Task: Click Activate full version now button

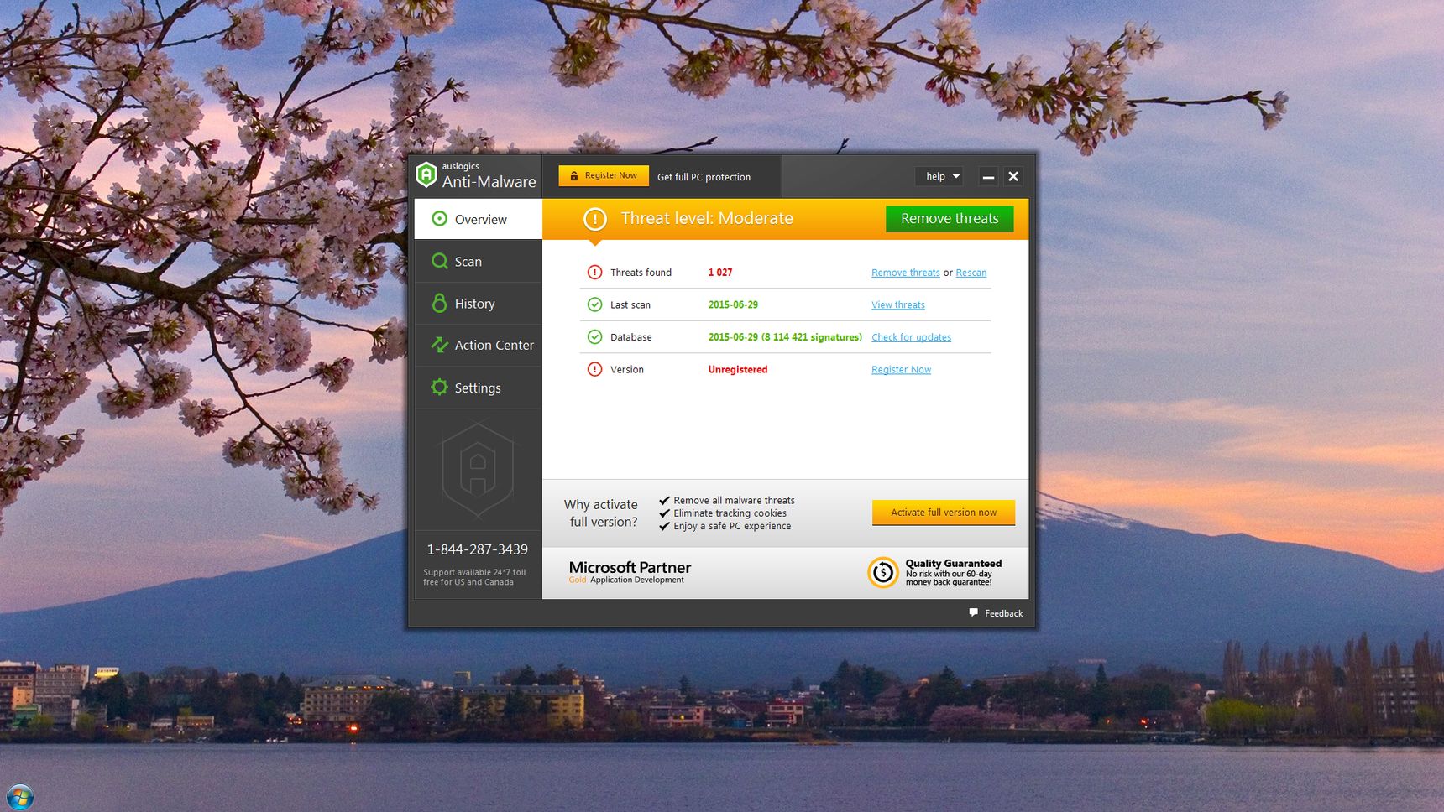Action: (944, 513)
